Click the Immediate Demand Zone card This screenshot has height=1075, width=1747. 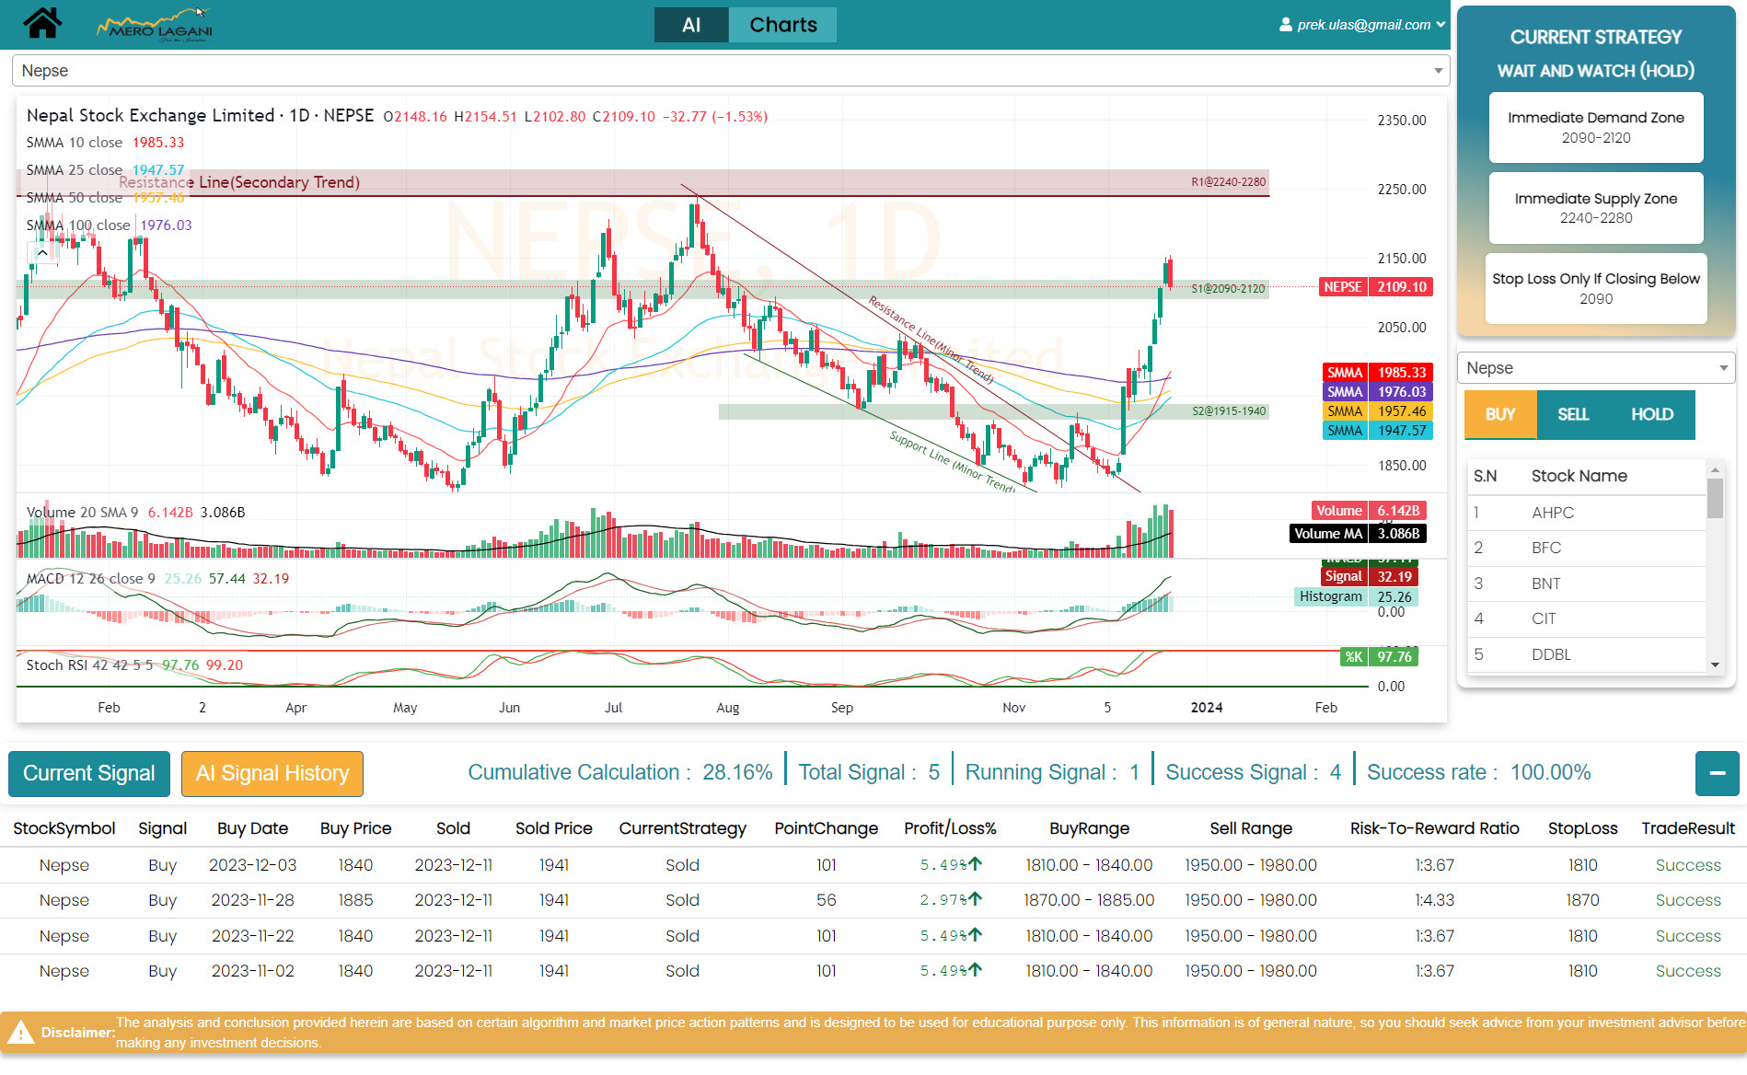(x=1596, y=127)
